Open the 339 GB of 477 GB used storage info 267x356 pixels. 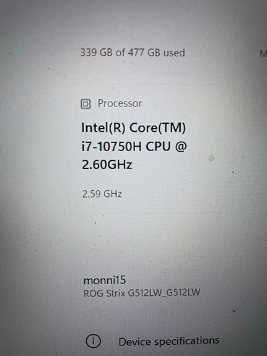[133, 53]
